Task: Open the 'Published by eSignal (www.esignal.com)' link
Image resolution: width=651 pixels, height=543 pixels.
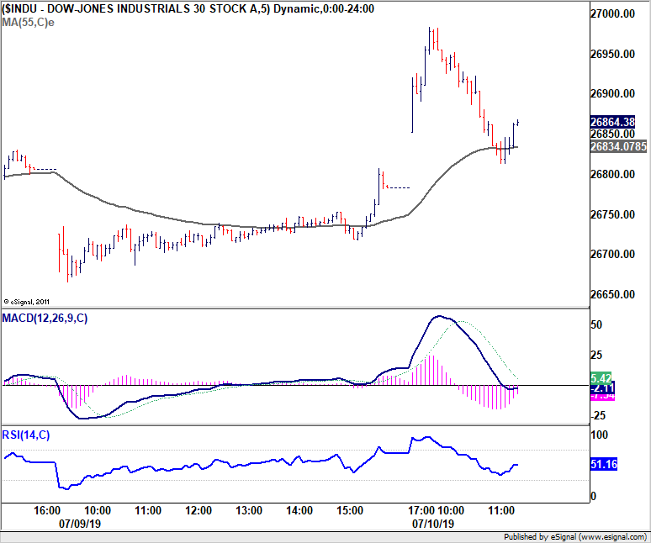Action: (x=575, y=537)
